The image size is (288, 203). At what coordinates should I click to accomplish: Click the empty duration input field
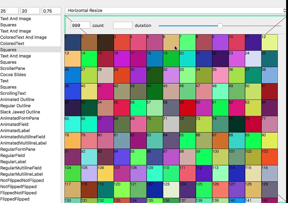122,25
